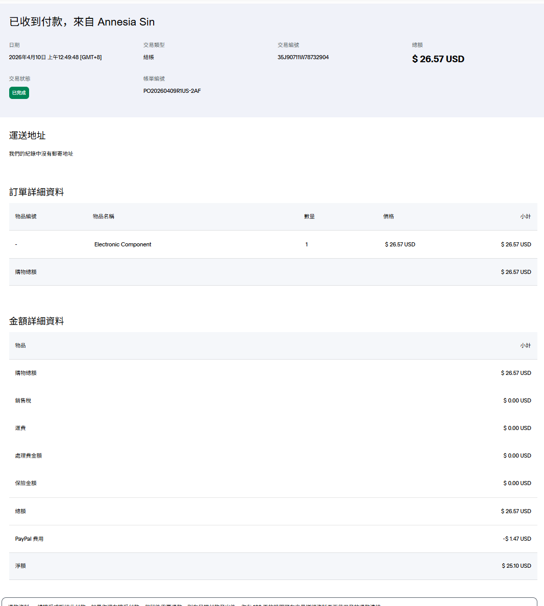Click the PayPal 費用 amount -$ 1.47 USD
Viewport: 544px width, 606px height.
(516, 539)
